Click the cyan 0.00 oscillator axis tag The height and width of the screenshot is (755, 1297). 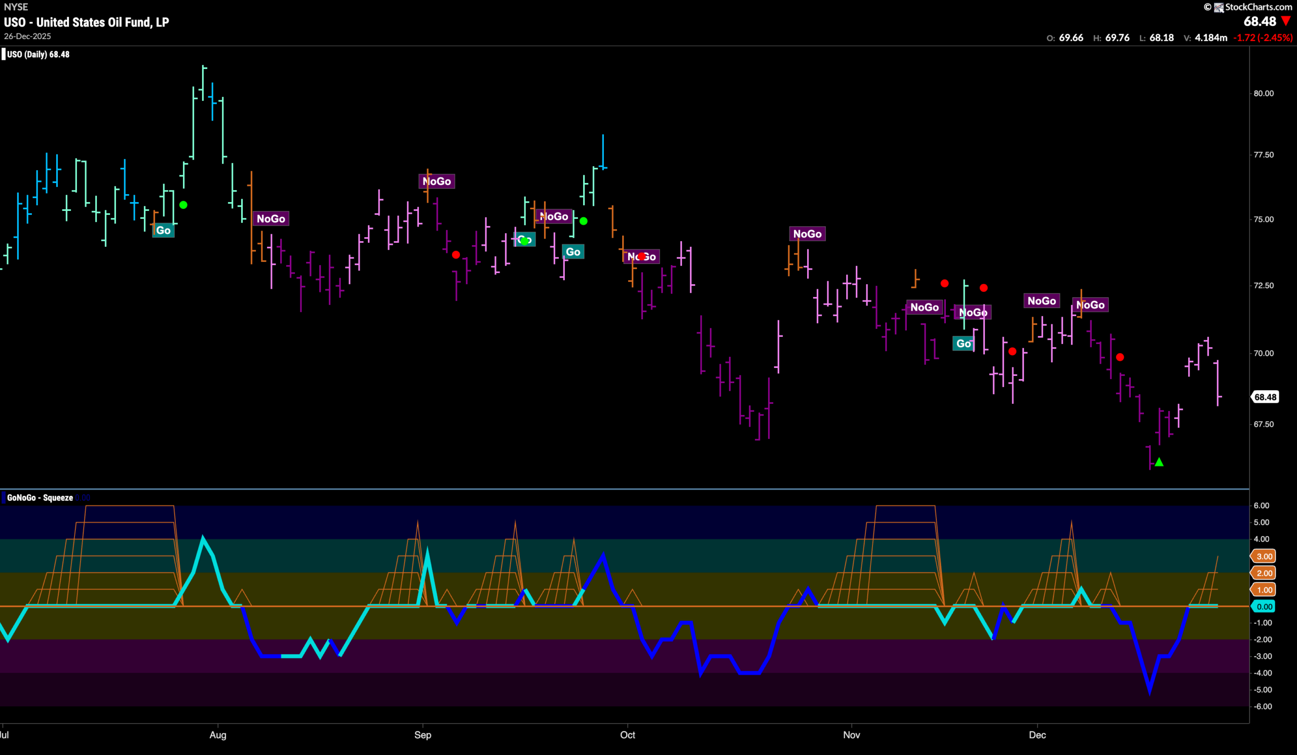[1264, 607]
